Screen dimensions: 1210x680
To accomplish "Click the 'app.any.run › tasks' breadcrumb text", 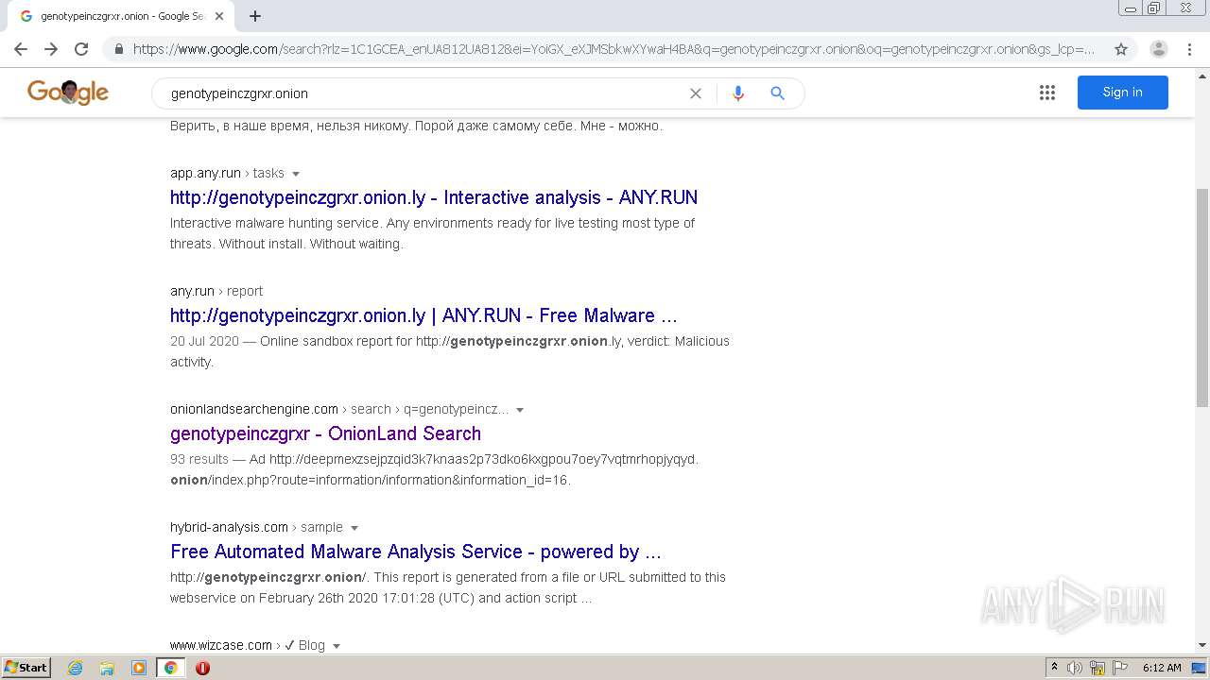I will [x=227, y=173].
